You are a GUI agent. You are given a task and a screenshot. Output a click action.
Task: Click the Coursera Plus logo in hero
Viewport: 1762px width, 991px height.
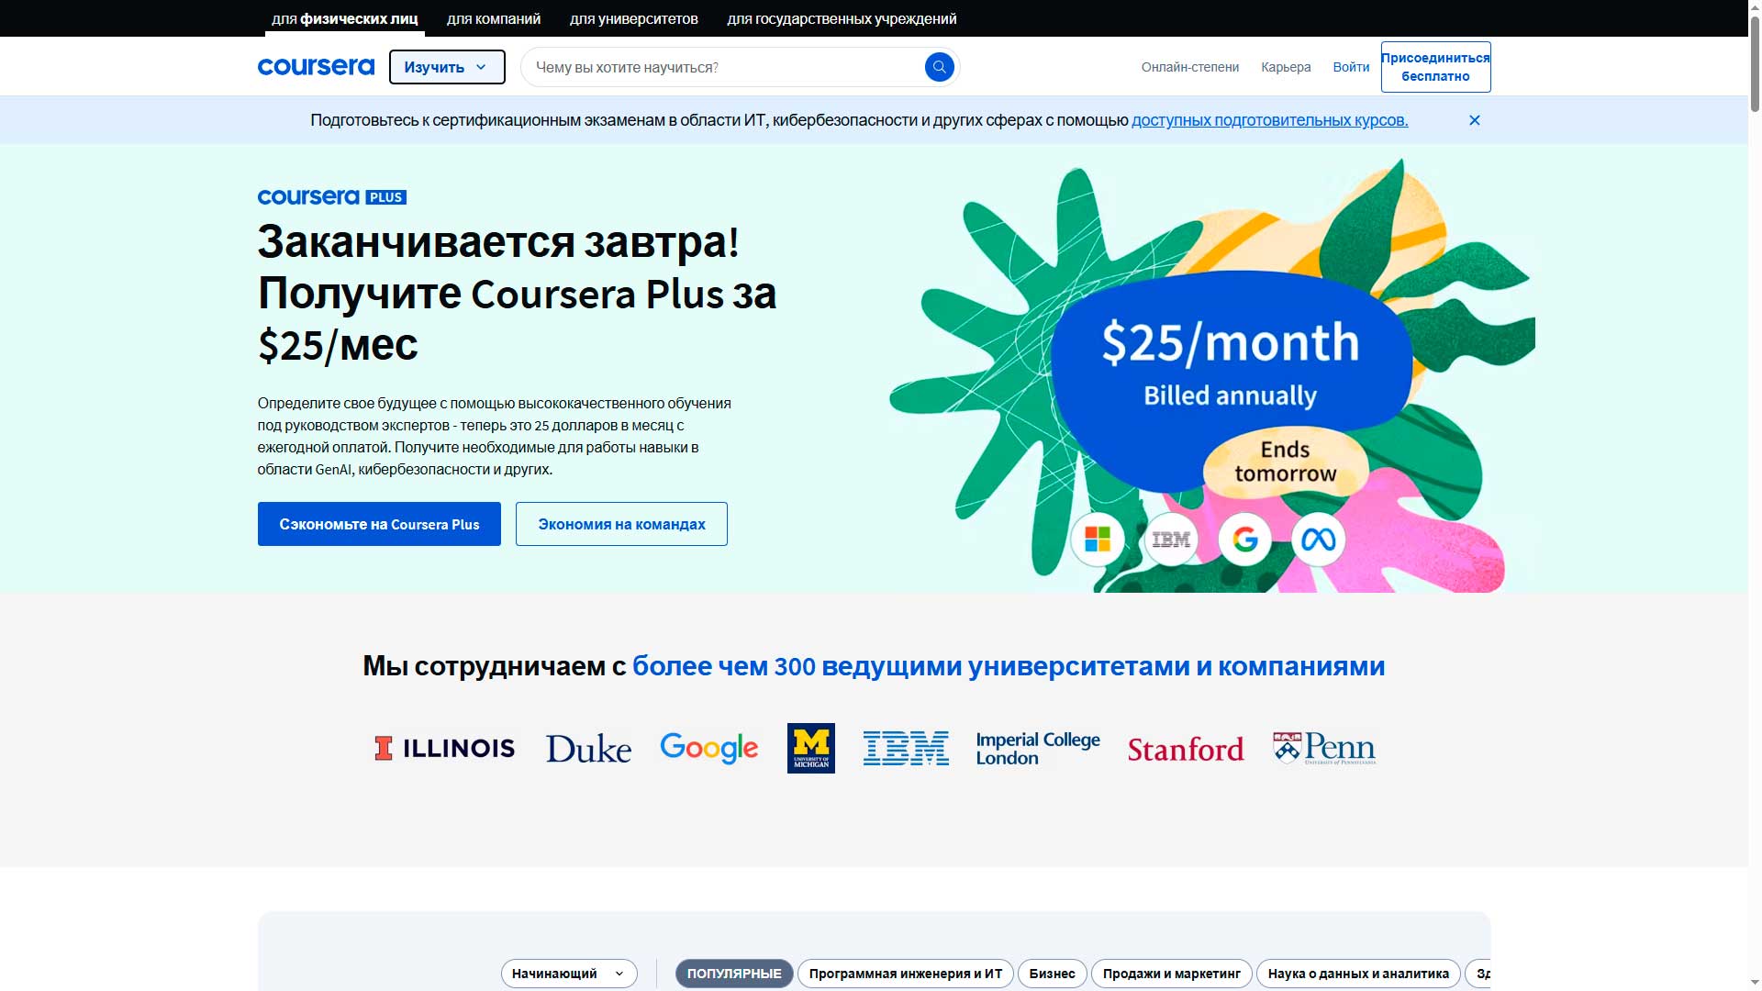tap(331, 197)
